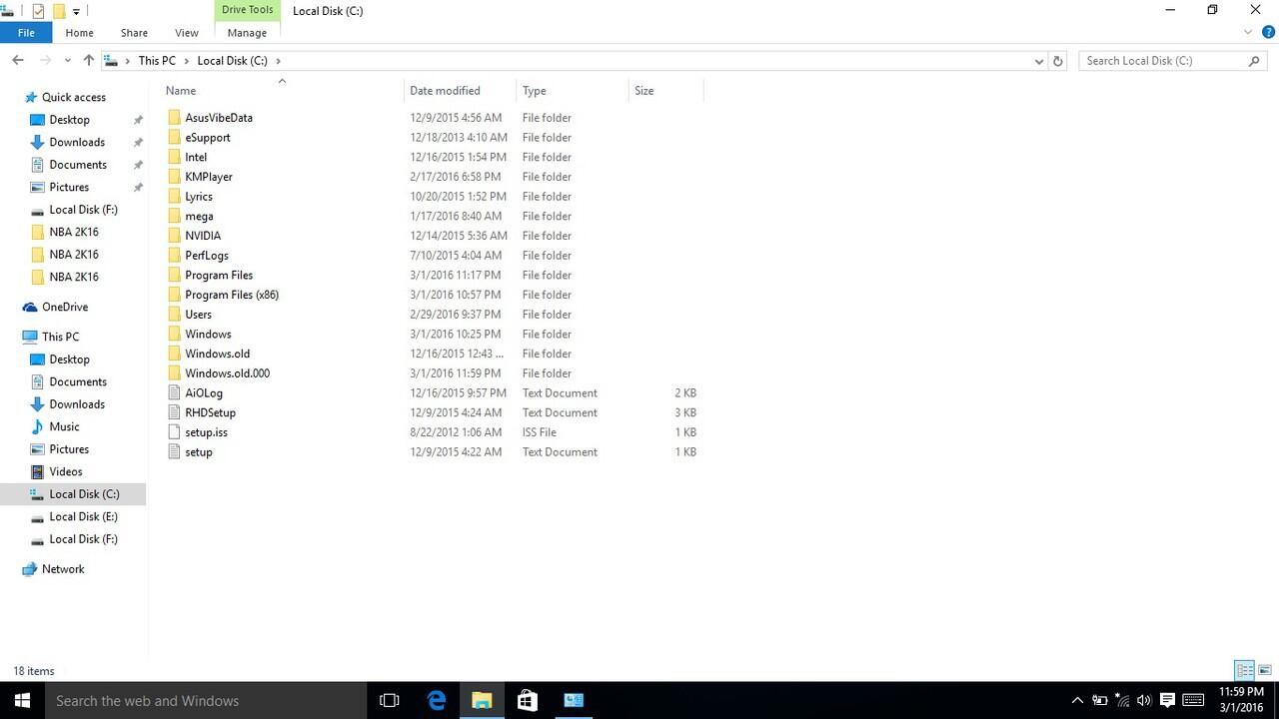Switch to Details view layout icon
The image size is (1279, 719).
click(1245, 670)
